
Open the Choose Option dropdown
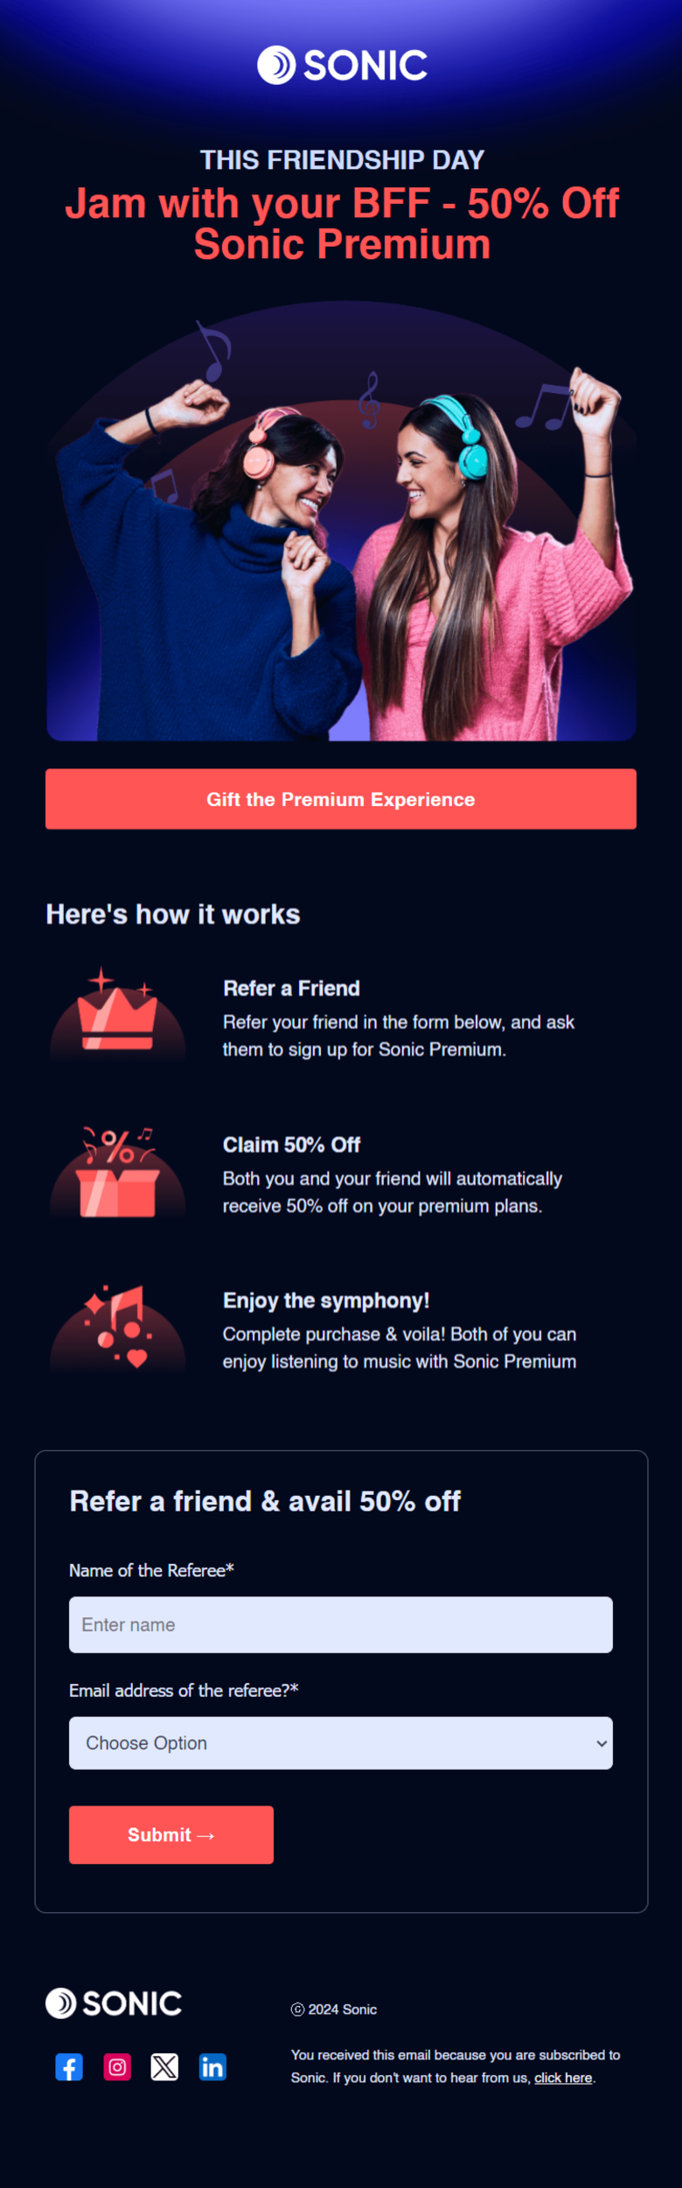pos(341,1743)
